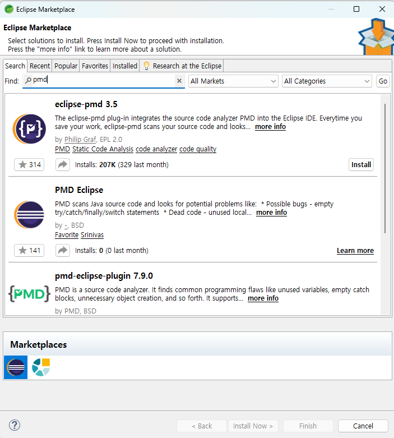The image size is (394, 438).
Task: Switch to the Recent tab
Action: (40, 66)
